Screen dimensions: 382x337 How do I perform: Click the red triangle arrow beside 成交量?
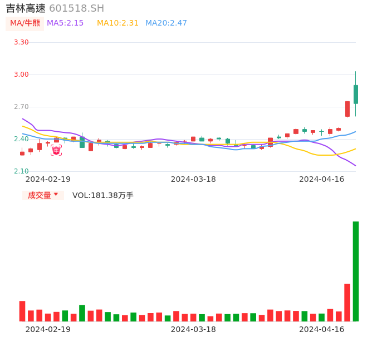[56, 195]
